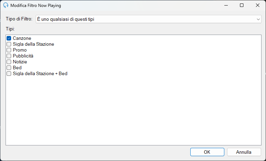Select the Canzone label text

22,38
